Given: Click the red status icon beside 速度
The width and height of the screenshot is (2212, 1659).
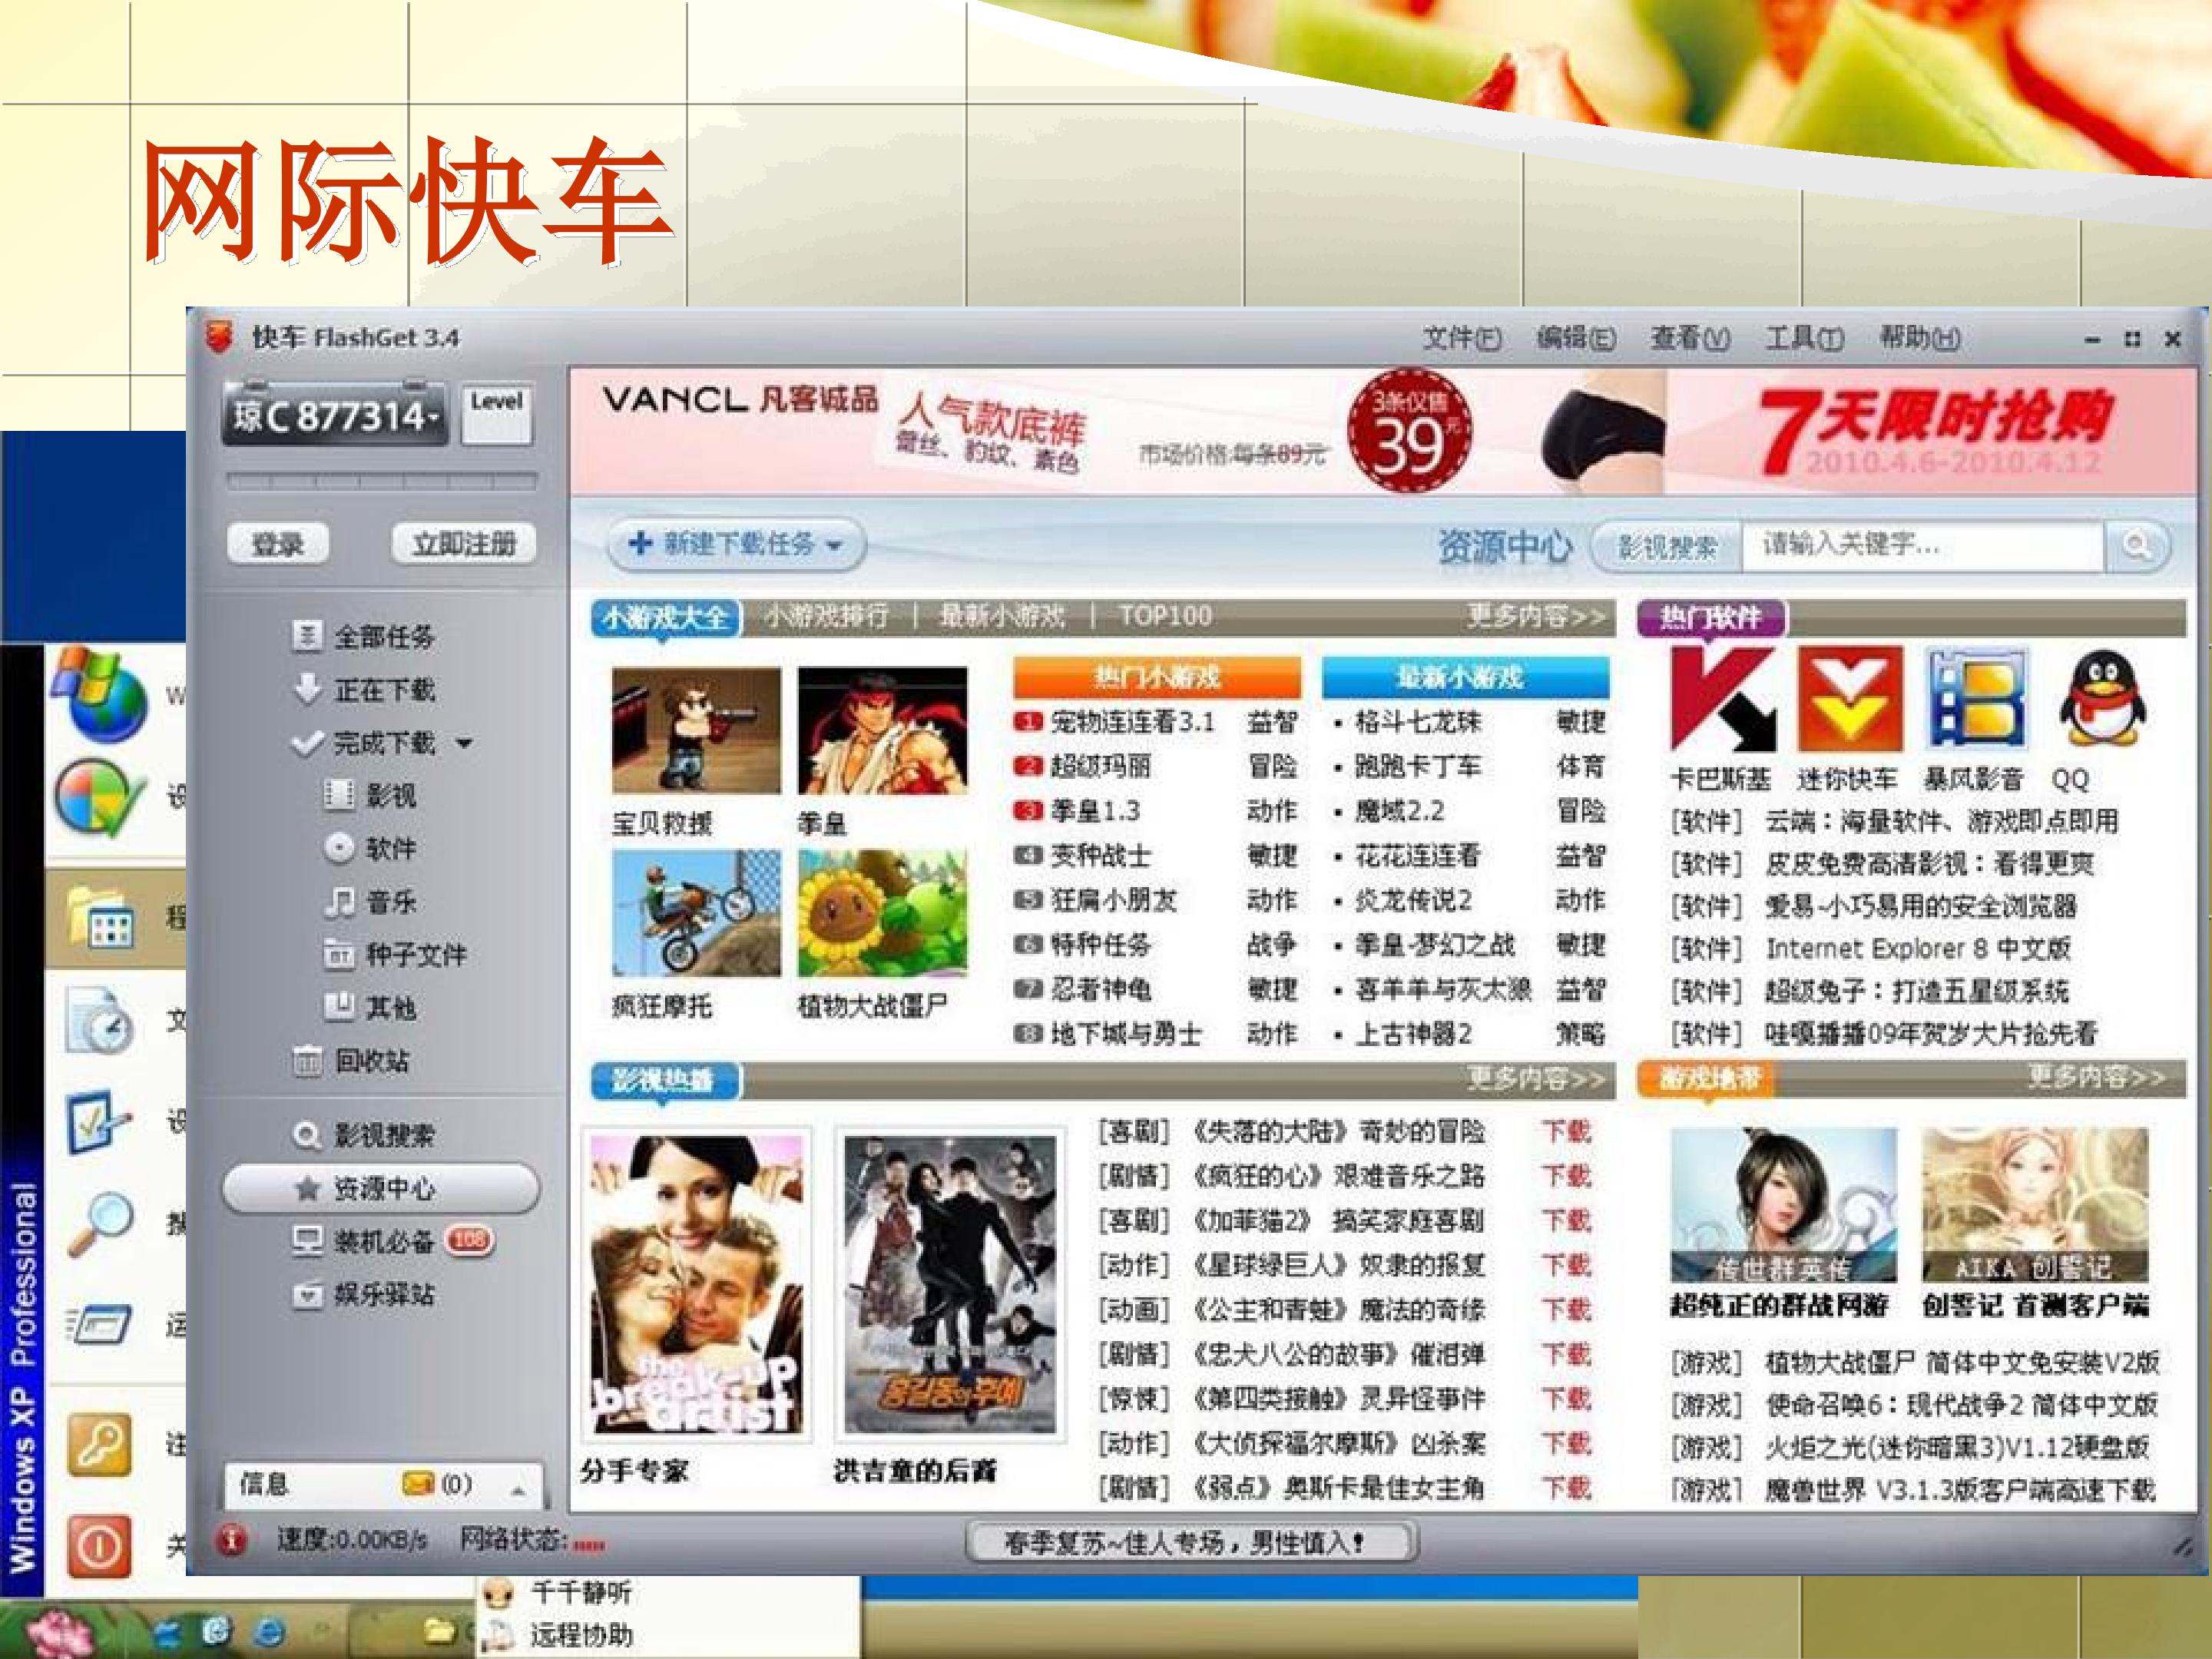Looking at the screenshot, I should click(x=233, y=1540).
